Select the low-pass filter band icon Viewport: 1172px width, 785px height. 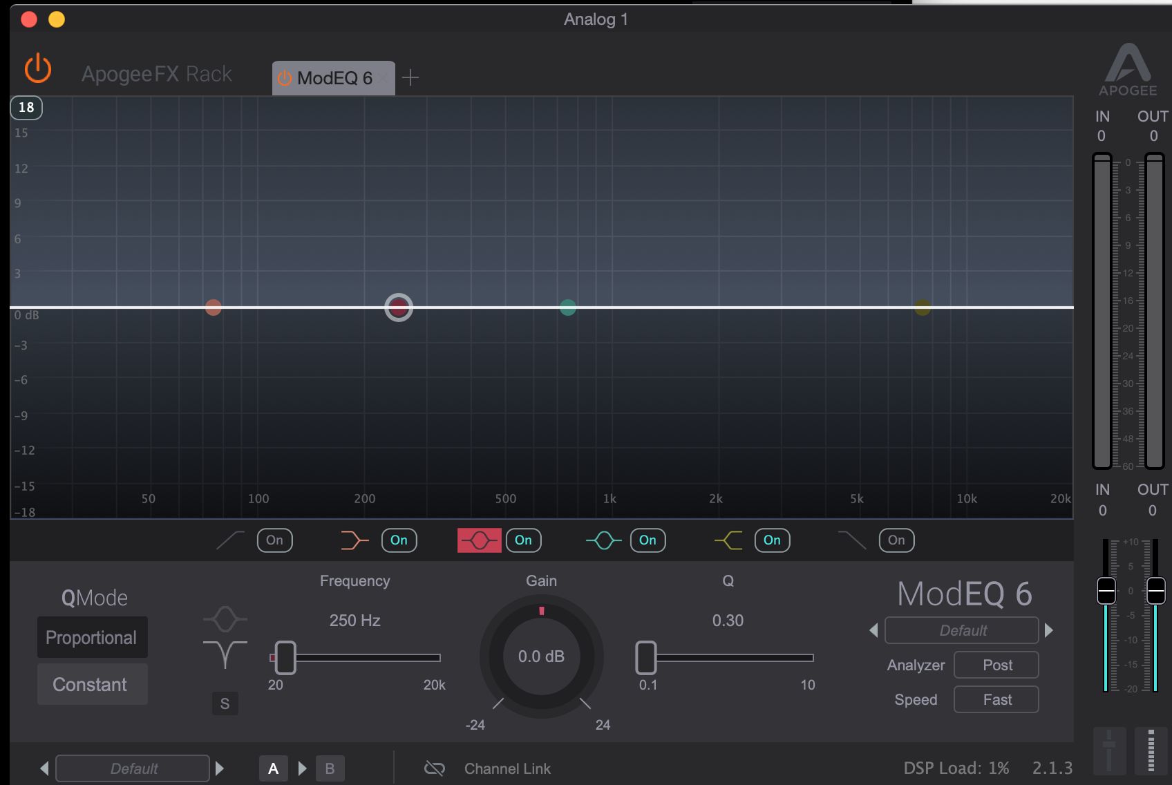[x=852, y=540]
